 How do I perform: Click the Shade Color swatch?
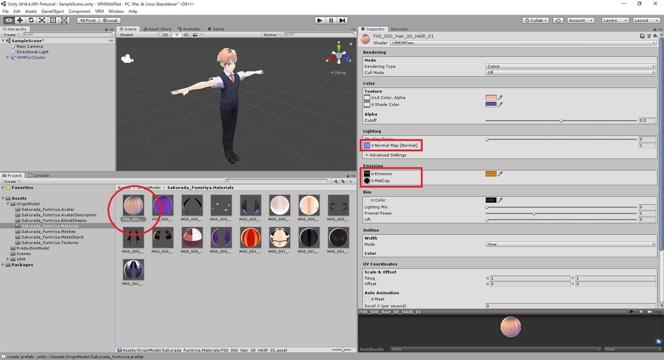[491, 104]
